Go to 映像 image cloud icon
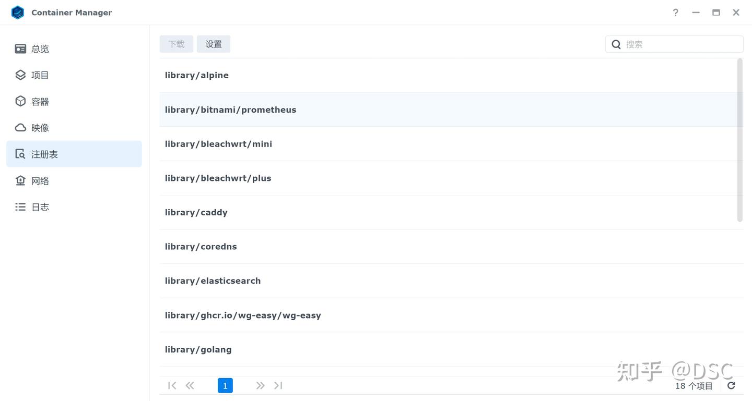 [x=20, y=128]
